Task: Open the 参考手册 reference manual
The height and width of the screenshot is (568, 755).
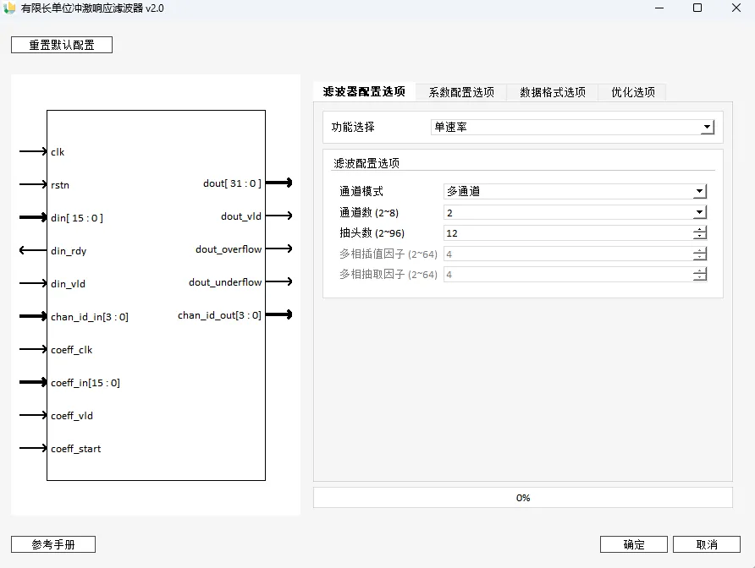Action: [53, 544]
